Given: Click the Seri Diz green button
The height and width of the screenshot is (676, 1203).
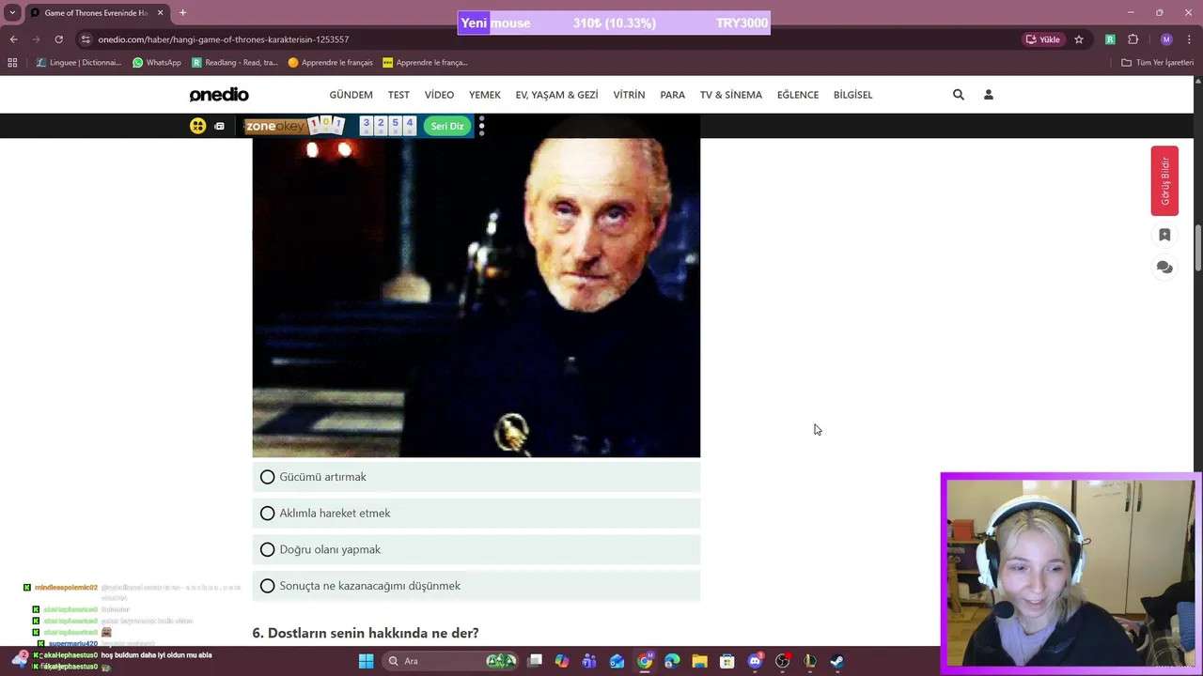Looking at the screenshot, I should point(447,126).
